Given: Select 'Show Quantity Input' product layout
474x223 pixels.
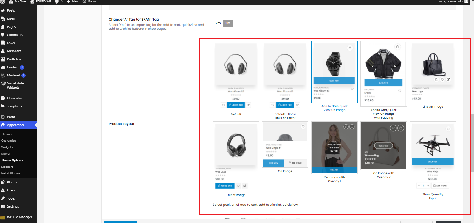Looking at the screenshot, I should click(433, 156).
